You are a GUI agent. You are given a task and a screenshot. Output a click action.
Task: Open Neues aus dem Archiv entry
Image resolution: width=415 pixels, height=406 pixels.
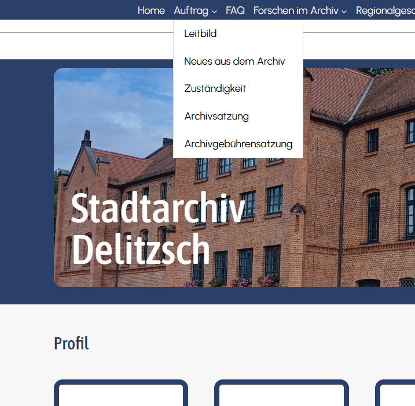coord(234,61)
